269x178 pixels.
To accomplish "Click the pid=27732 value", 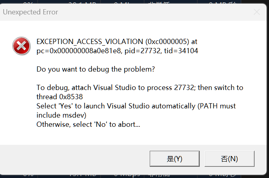I will (x=141, y=51).
